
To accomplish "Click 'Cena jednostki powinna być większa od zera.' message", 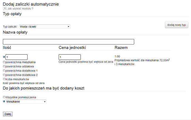I will 86,62.
